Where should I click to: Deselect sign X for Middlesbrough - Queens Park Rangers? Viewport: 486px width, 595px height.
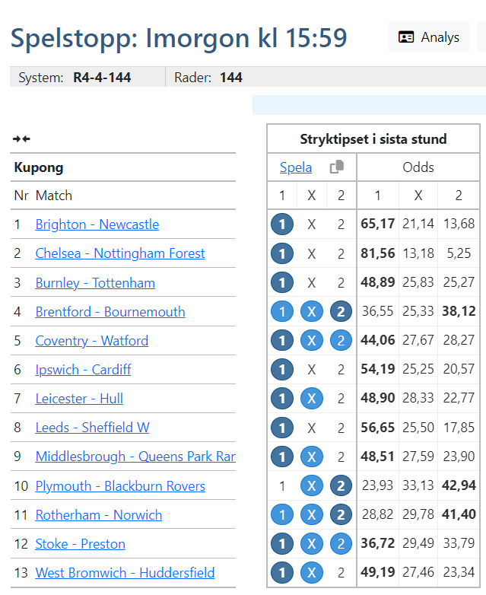click(x=312, y=457)
